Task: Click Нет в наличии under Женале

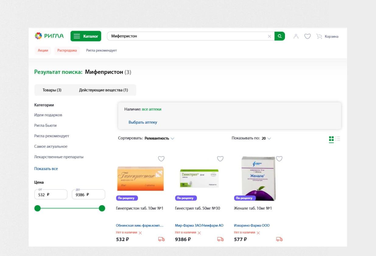Action: pos(244,233)
